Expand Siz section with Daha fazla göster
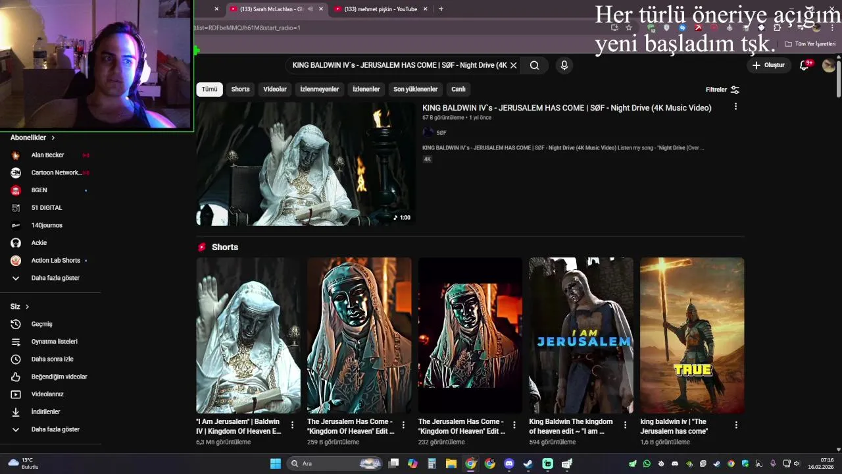This screenshot has height=474, width=842. click(51, 429)
